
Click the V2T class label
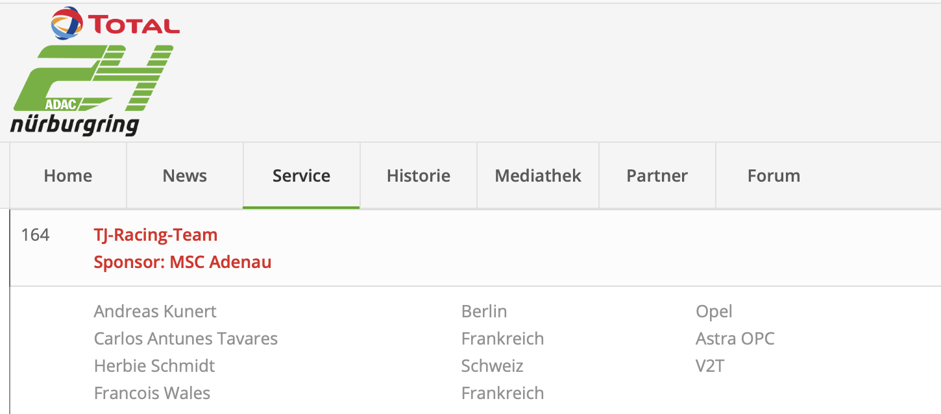click(x=710, y=366)
